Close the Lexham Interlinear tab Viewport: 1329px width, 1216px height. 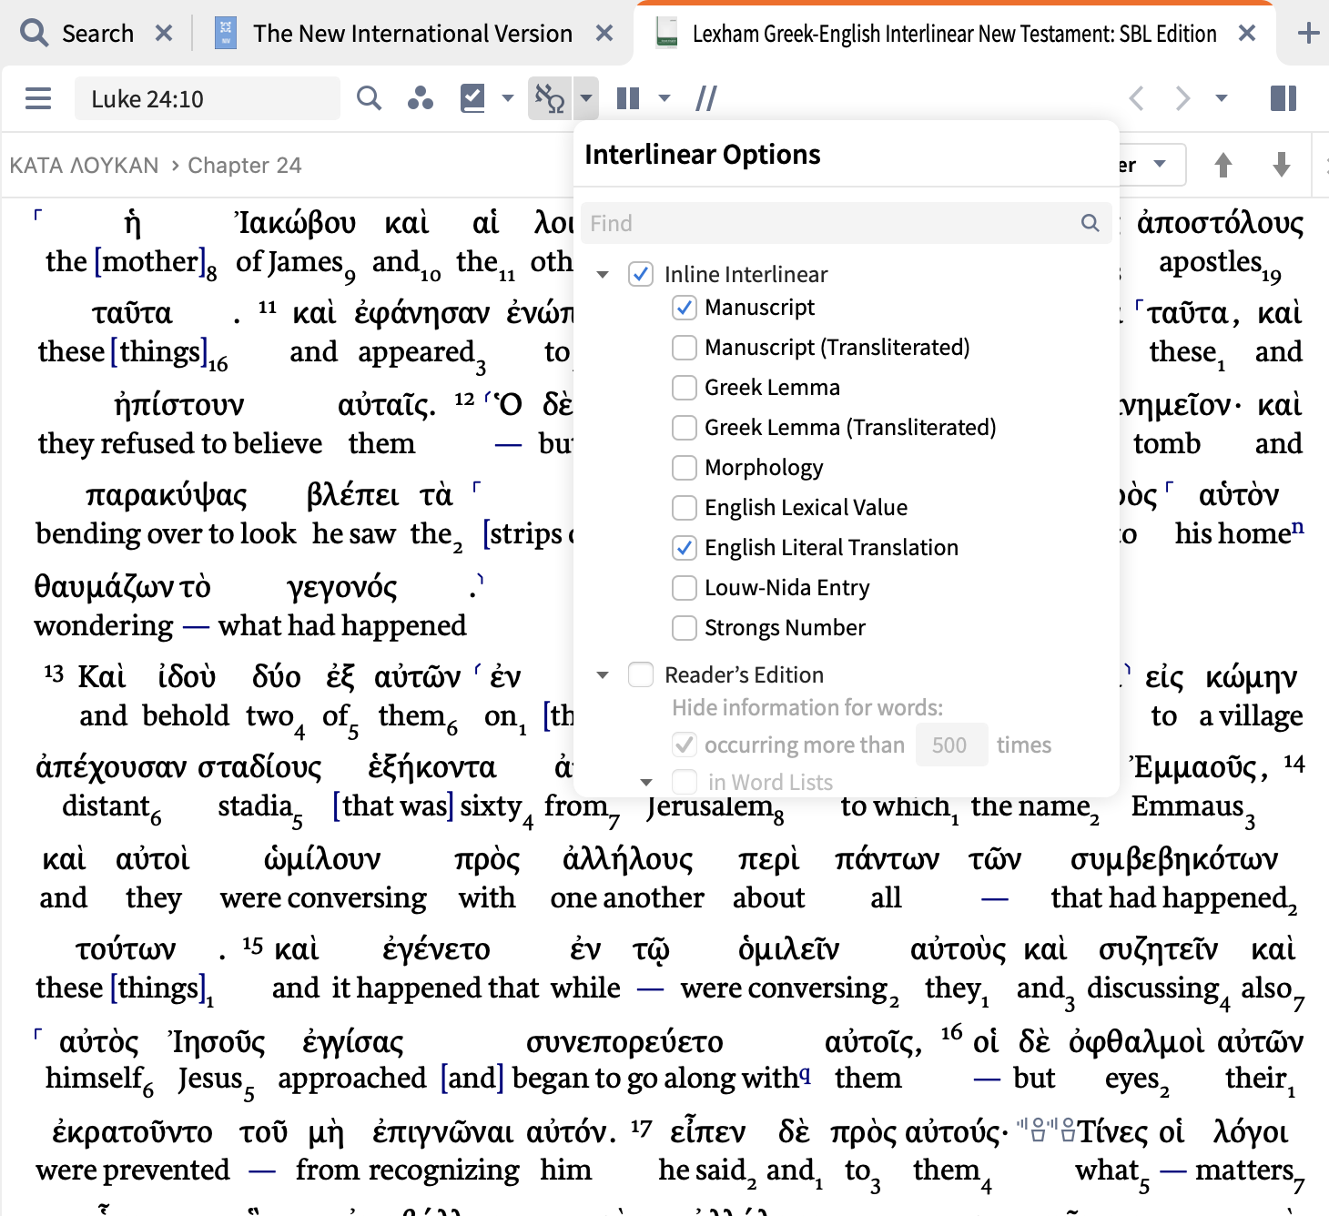pyautogui.click(x=1247, y=34)
